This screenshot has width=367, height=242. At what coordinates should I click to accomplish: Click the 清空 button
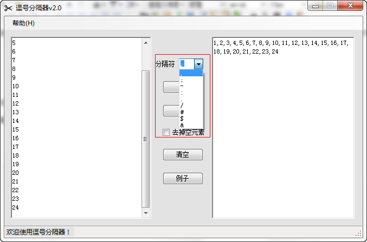point(183,154)
